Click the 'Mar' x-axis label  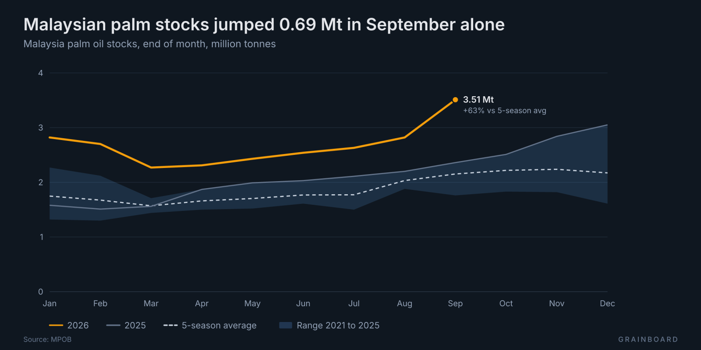pyautogui.click(x=151, y=304)
